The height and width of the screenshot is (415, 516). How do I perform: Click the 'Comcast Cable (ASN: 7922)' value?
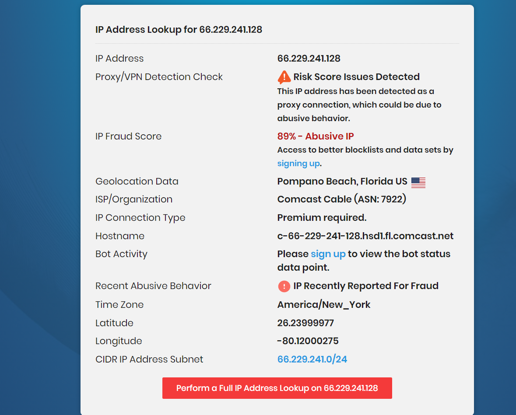tap(341, 199)
